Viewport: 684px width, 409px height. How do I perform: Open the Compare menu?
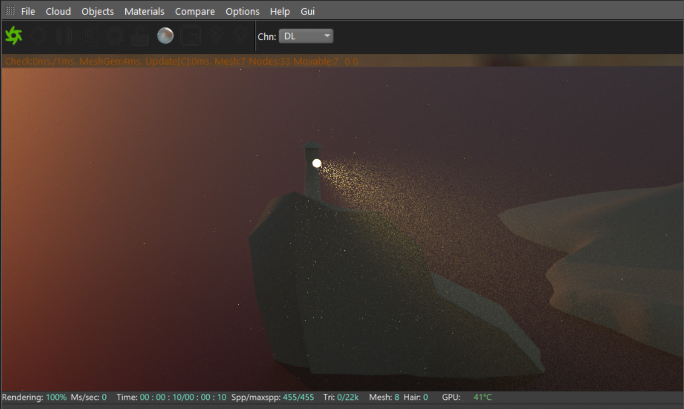point(195,11)
